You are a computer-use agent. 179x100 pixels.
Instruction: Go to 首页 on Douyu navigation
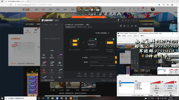pyautogui.click(x=37, y=9)
